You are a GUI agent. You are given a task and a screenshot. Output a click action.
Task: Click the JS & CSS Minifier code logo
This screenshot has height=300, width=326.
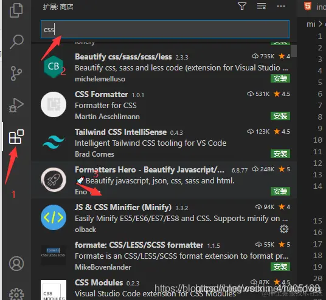click(x=54, y=217)
